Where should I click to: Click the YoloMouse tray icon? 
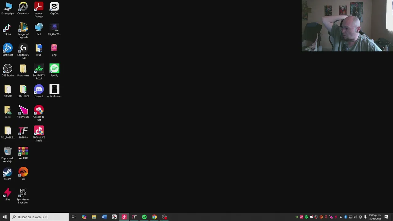tap(331, 217)
